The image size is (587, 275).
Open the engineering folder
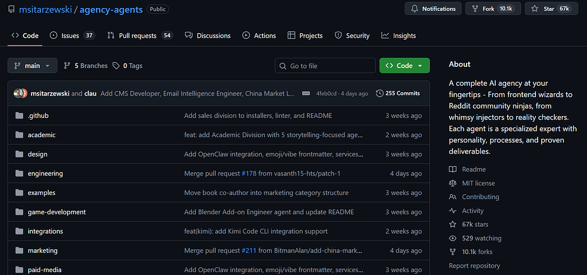click(x=45, y=173)
